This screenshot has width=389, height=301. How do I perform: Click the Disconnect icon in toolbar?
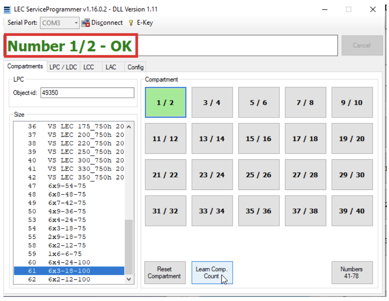point(86,23)
